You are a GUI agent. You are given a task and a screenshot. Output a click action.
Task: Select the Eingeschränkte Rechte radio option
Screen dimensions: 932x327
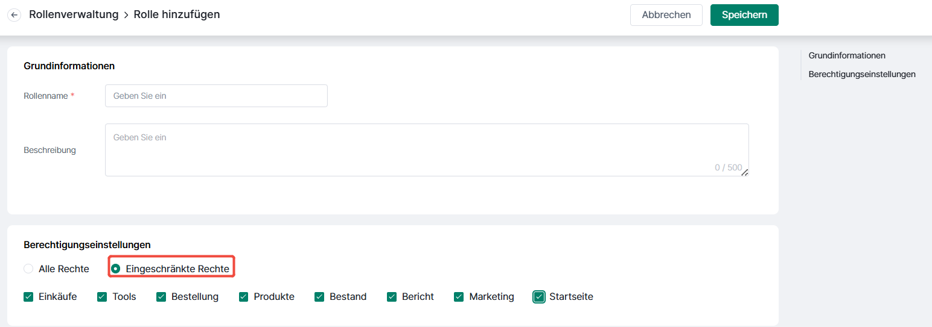click(115, 269)
